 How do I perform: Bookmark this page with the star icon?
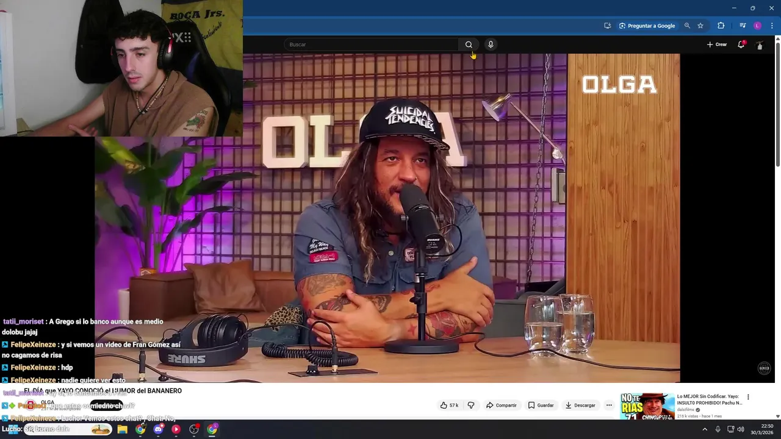700,26
